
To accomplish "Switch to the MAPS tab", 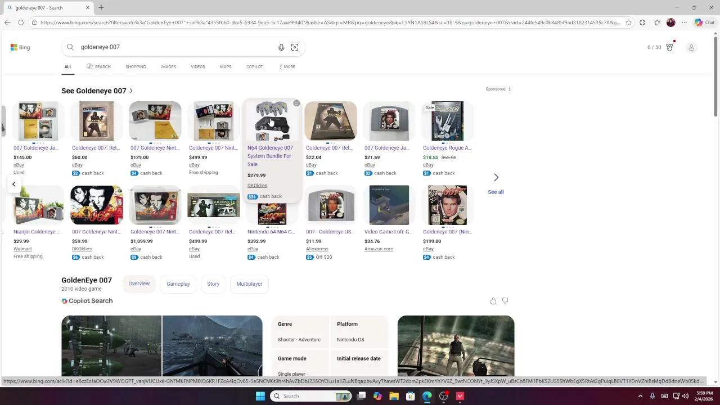I will 226,66.
